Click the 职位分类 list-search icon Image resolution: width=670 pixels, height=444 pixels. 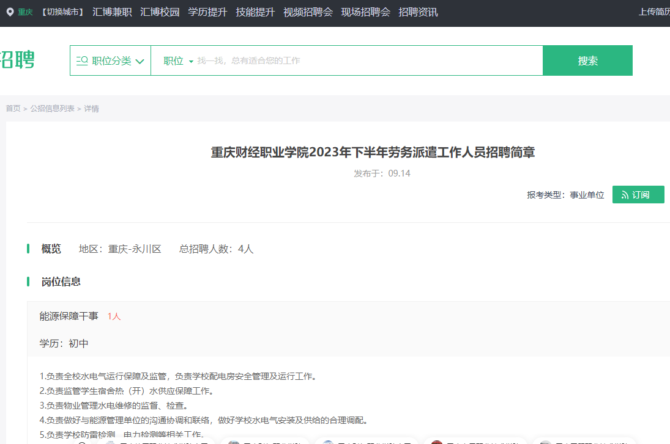point(82,60)
